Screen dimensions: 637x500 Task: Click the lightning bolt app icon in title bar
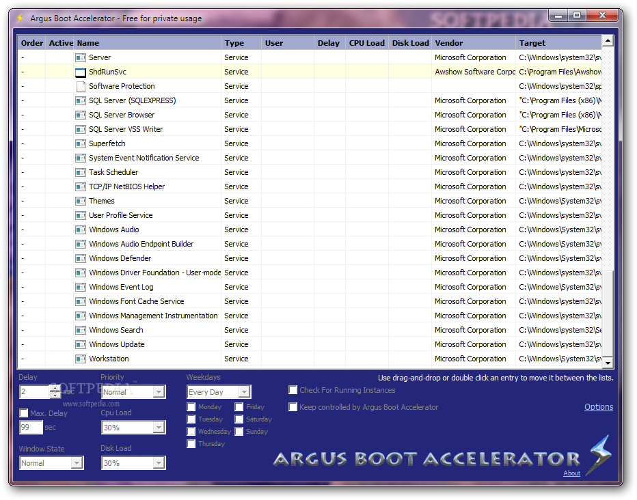point(20,18)
